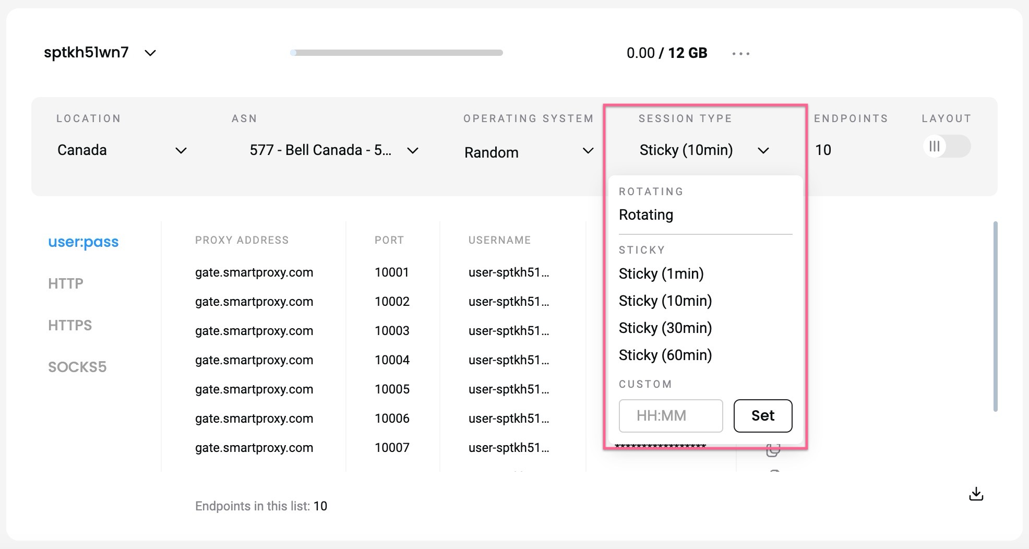Open the three-dots more options menu

tap(740, 53)
